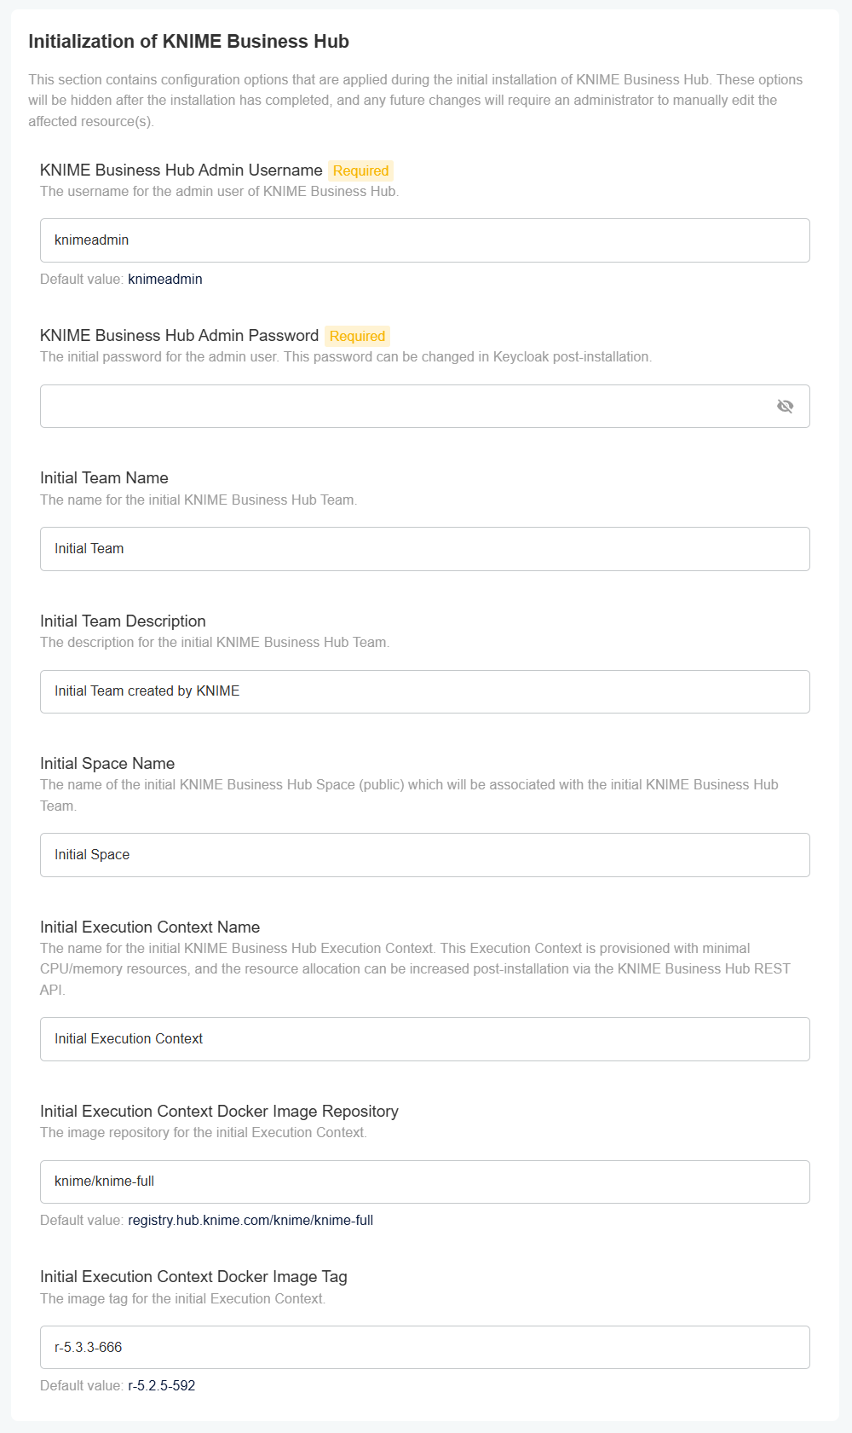Click the default value 'knimeadmin' link

pyautogui.click(x=165, y=280)
